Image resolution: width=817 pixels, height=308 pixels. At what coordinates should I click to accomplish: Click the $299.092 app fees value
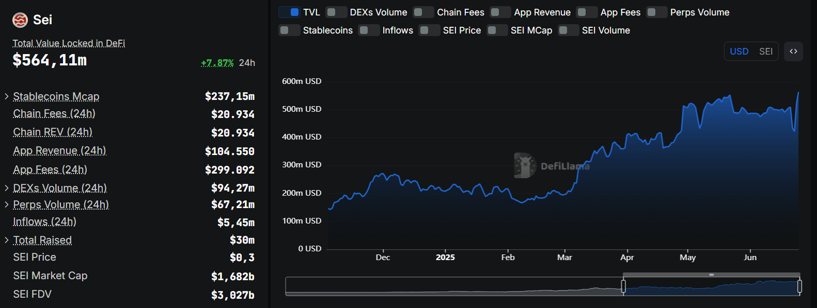[230, 170]
